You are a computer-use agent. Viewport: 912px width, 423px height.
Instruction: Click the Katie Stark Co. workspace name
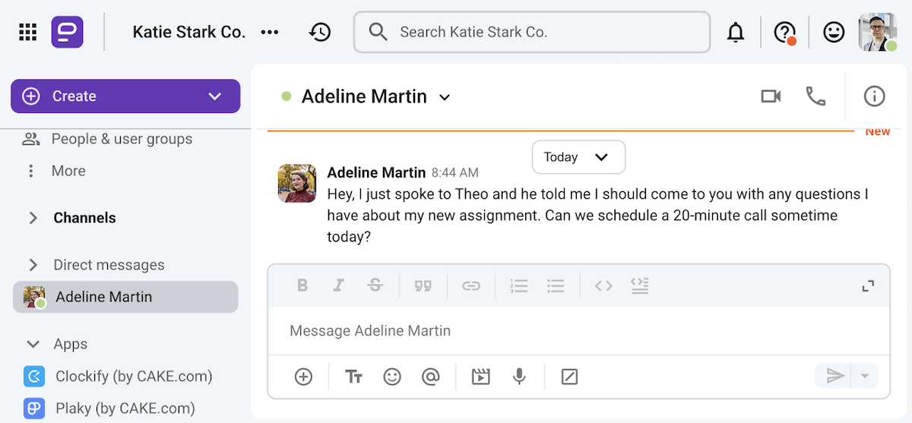pos(189,32)
